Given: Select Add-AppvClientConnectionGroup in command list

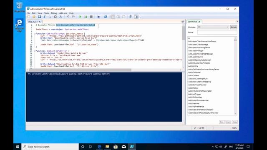Looking at the screenshot, I should (x=202, y=41).
